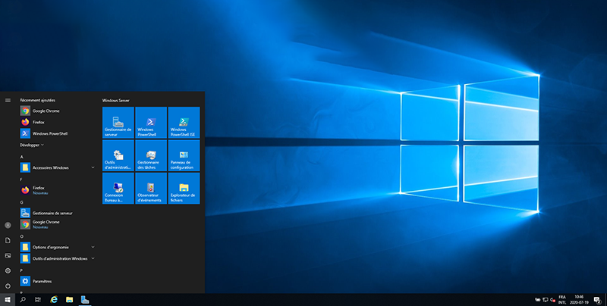Open the Panneau de configuration tile

click(184, 155)
